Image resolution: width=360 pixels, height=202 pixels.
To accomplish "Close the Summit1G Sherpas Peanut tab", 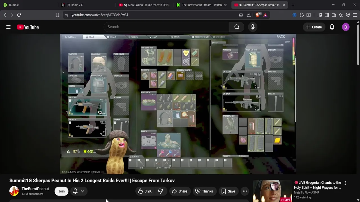I will (x=284, y=5).
